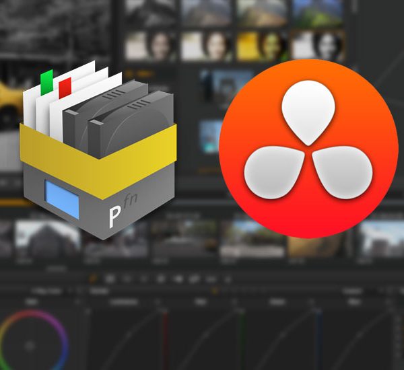The image size is (404, 370).
Task: Select the yellow-tinted face thumbnail
Action: click(261, 46)
